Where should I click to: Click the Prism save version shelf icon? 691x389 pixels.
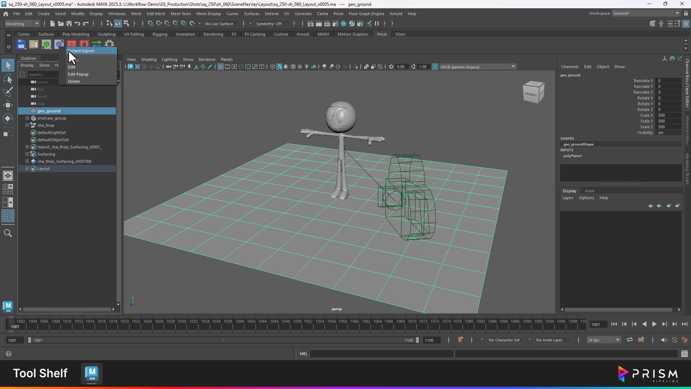(x=21, y=44)
